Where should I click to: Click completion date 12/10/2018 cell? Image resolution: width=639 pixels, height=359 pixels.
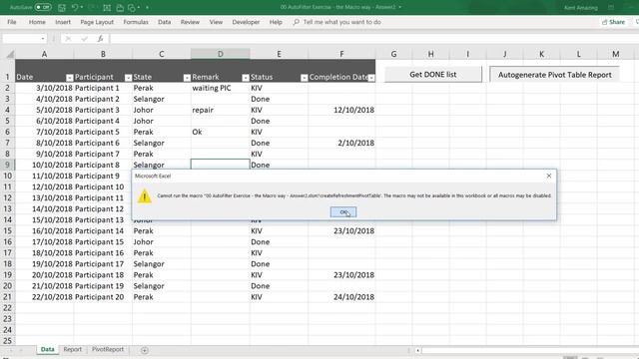click(341, 110)
